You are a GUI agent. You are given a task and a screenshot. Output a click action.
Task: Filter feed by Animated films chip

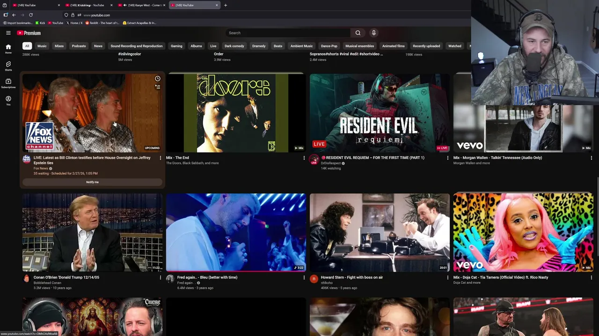pyautogui.click(x=393, y=46)
